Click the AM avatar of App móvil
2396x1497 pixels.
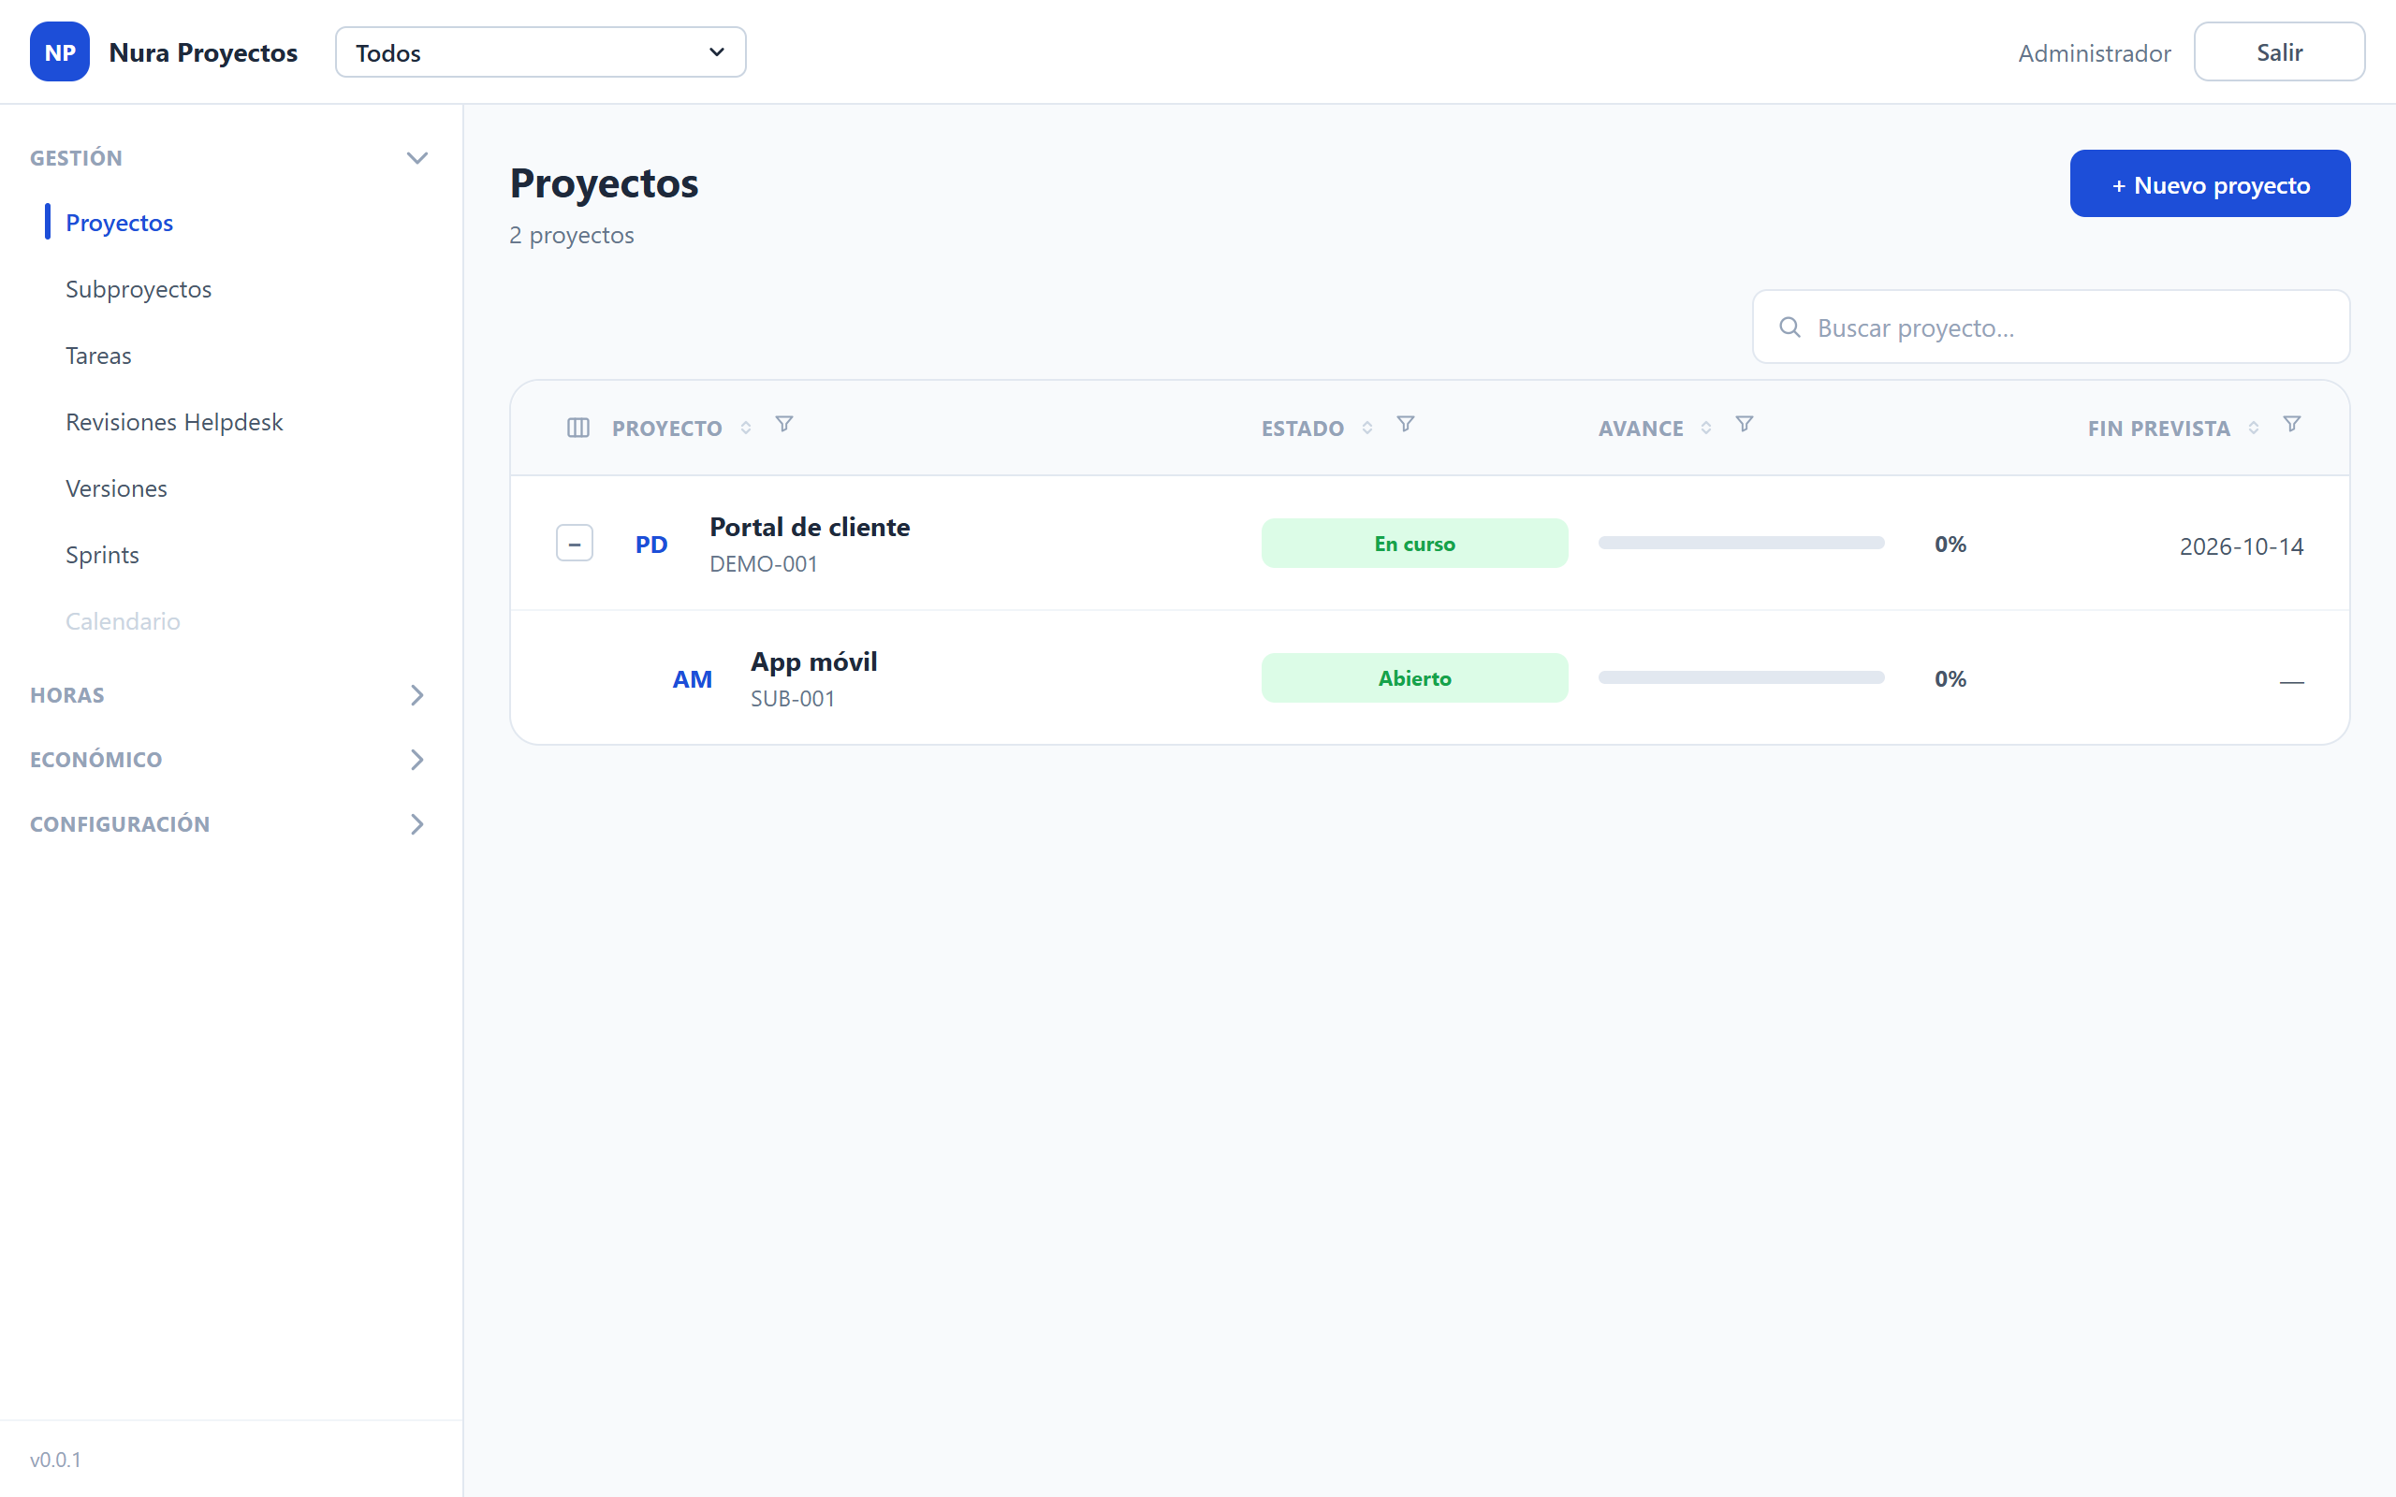click(692, 678)
